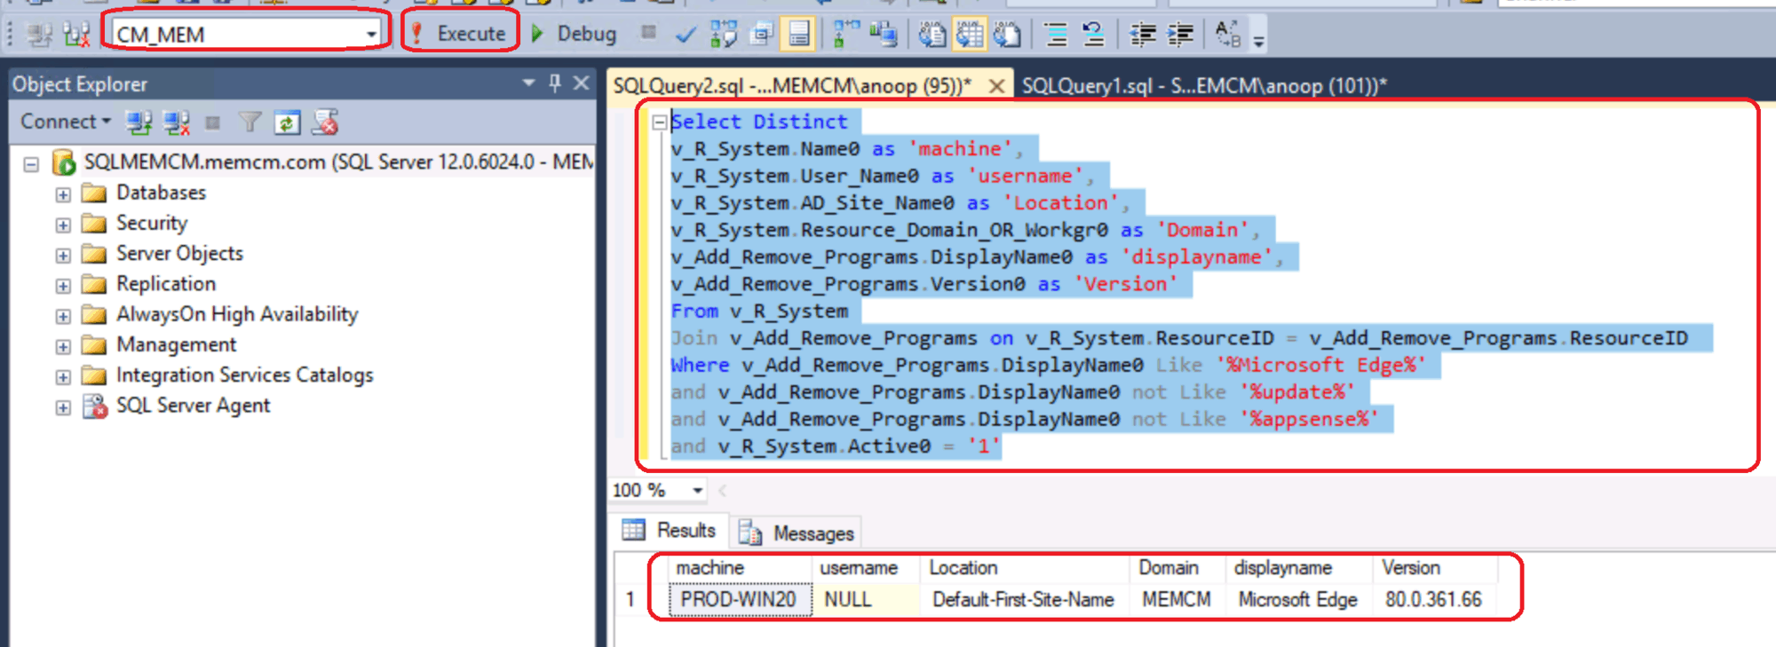Click the Parse query checkmark icon

pyautogui.click(x=685, y=35)
